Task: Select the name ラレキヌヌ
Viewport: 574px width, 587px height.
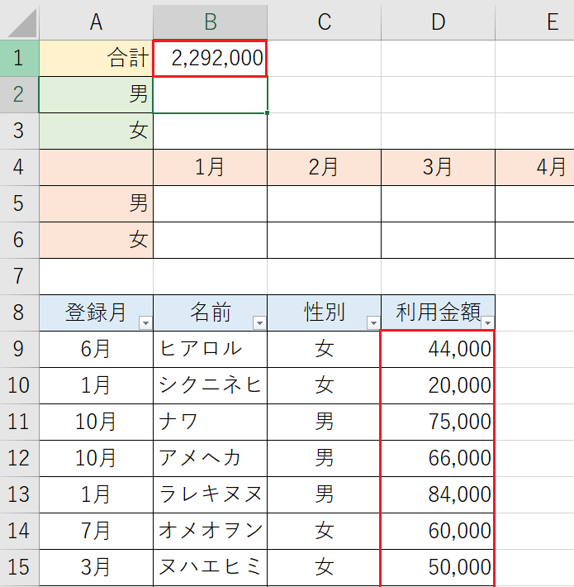Action: [x=210, y=494]
